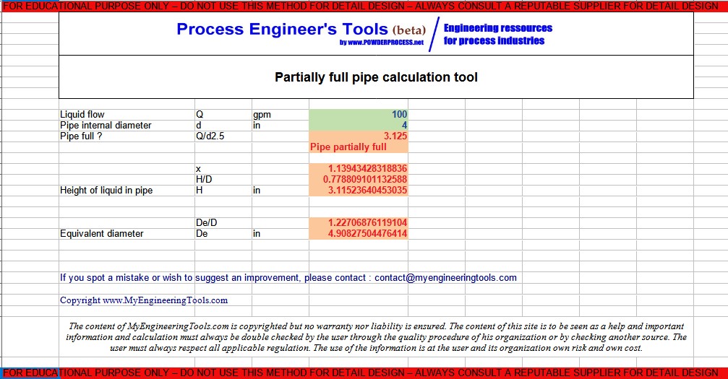The image size is (728, 379).
Task: Click the 'Partially full pipe calculation tool' title
Action: click(x=376, y=77)
